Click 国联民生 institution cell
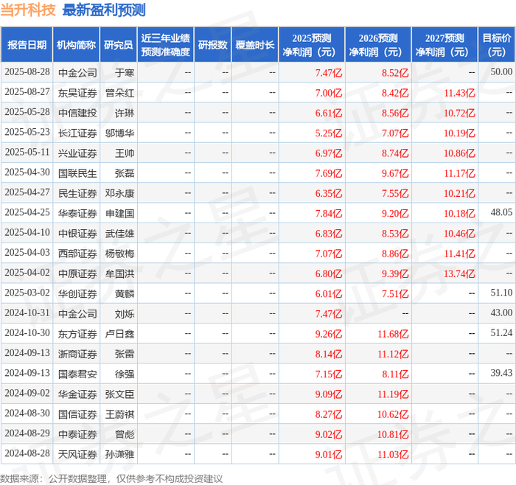This screenshot has height=485, width=516. tap(77, 173)
